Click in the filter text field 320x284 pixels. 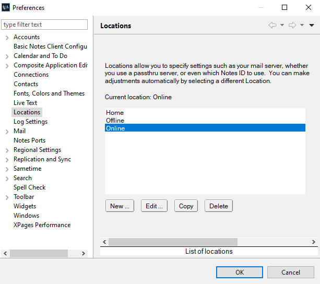click(44, 25)
